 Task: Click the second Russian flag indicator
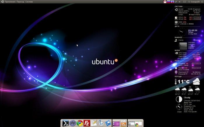click(x=172, y=2)
